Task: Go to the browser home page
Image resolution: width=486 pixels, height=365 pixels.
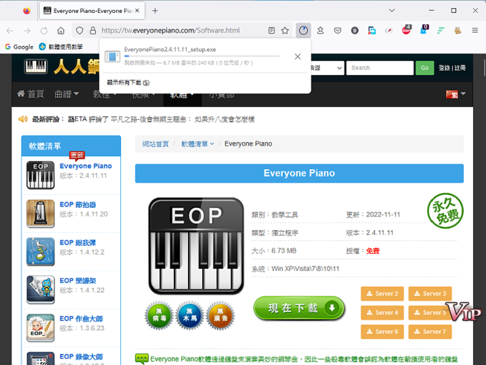Action: [61, 30]
